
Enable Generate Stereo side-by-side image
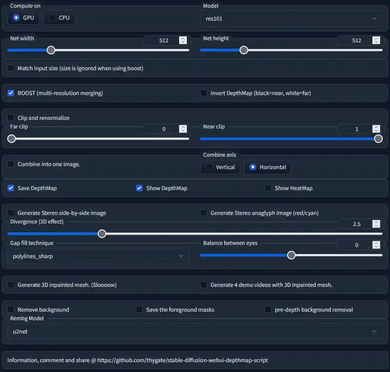click(x=10, y=213)
